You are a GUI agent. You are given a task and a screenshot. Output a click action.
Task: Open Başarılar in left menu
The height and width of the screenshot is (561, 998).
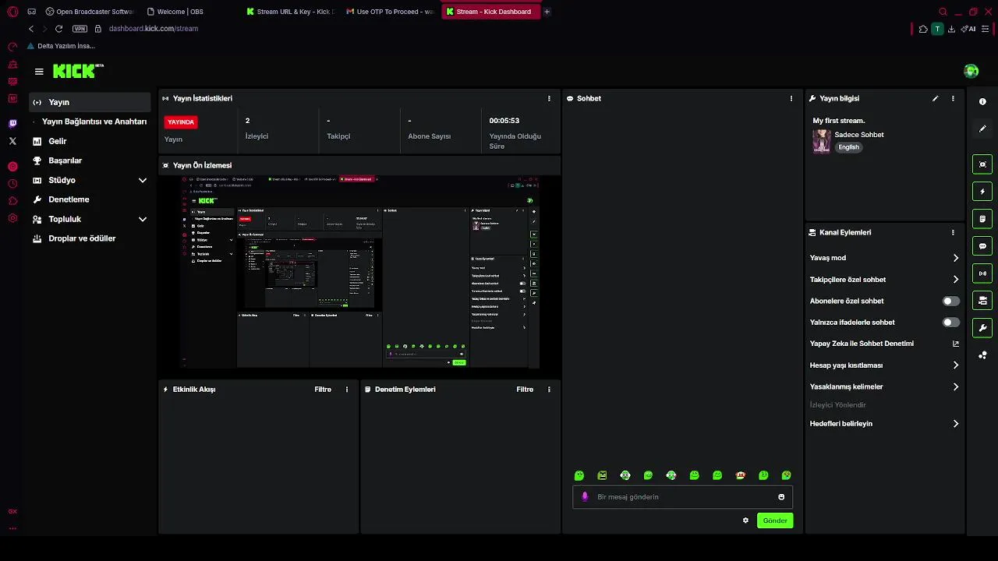[90, 161]
